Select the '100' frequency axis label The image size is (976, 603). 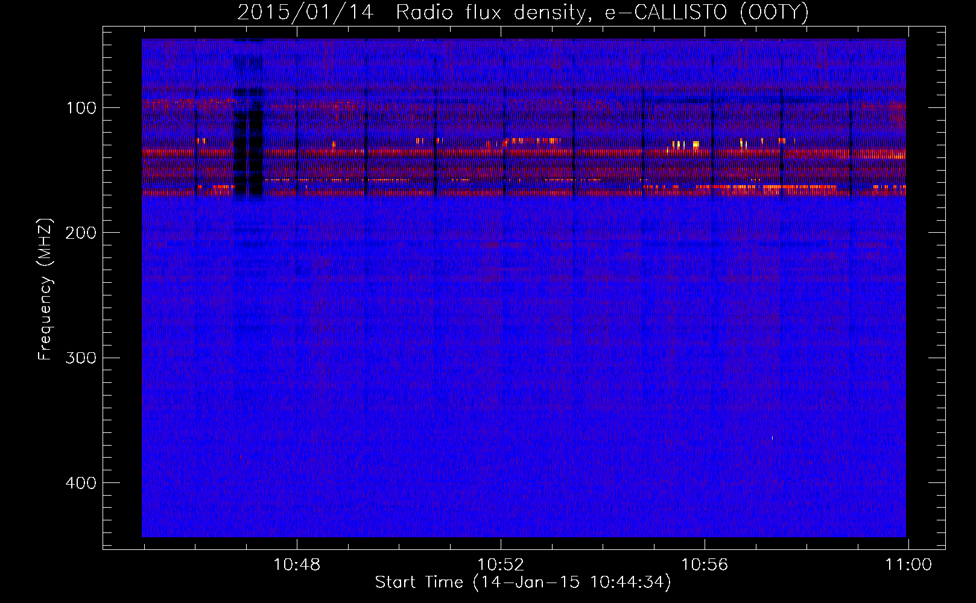(81, 109)
